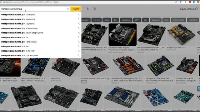Open the REFURBISHED MSI X570 motherboard image
The width and height of the screenshot is (200, 112).
tap(94, 35)
